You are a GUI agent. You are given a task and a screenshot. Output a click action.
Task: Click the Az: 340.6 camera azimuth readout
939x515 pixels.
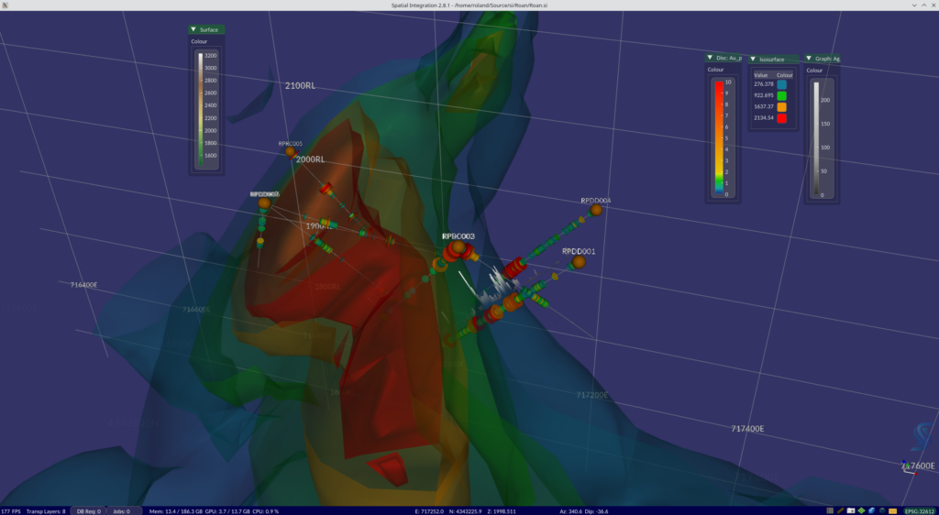(571, 511)
